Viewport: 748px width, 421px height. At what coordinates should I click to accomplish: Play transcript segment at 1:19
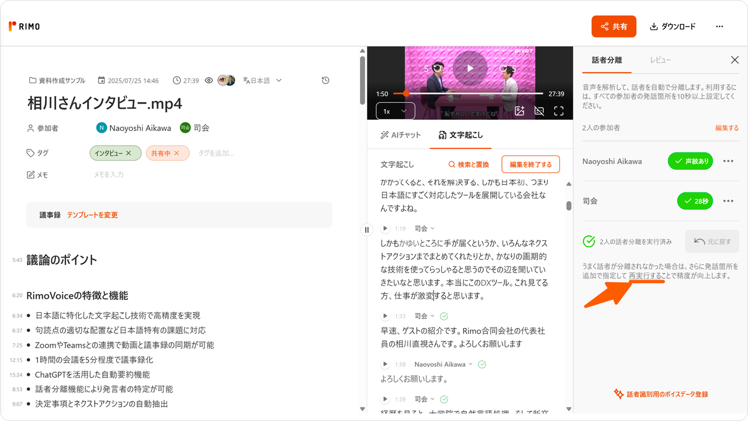click(x=385, y=229)
